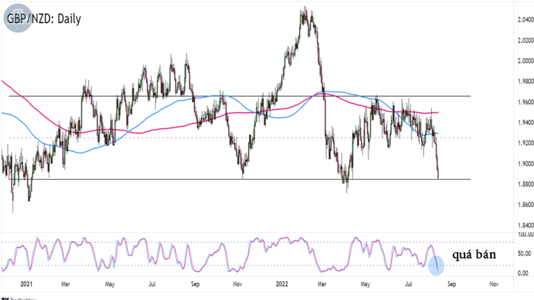Screen dimensions: 534x300
Task: Click the Jul 2021 label on time axis
Action: click(x=152, y=284)
